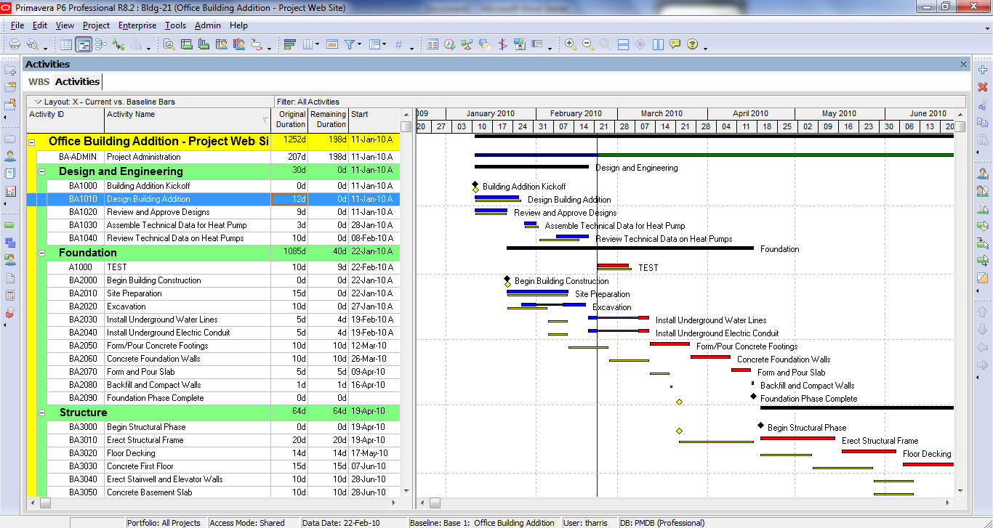
Task: Click the Help question mark icon
Action: (x=692, y=44)
